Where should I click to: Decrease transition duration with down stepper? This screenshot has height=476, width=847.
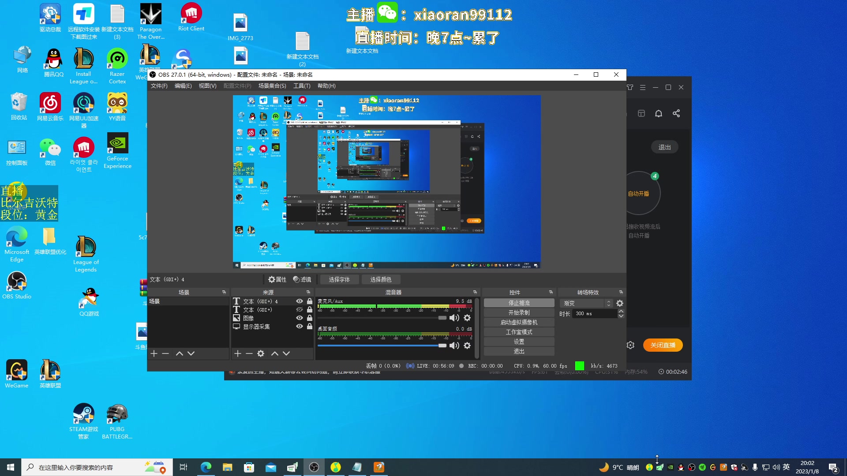[621, 316]
